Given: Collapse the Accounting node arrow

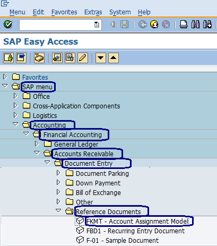Looking at the screenshot, I should coord(15,124).
